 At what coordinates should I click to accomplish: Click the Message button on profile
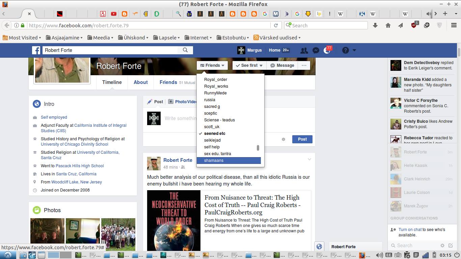point(282,65)
